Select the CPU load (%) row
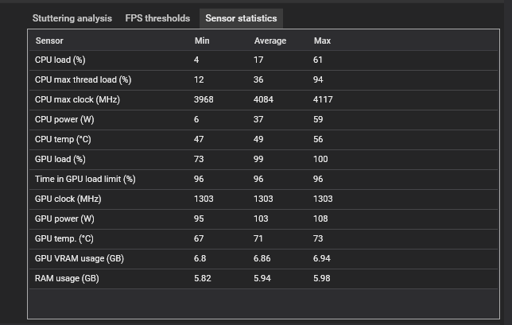 tap(263, 60)
